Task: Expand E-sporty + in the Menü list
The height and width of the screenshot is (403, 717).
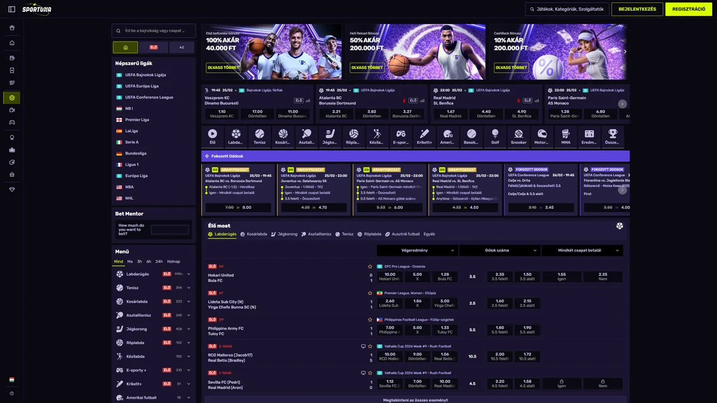Action: point(189,370)
